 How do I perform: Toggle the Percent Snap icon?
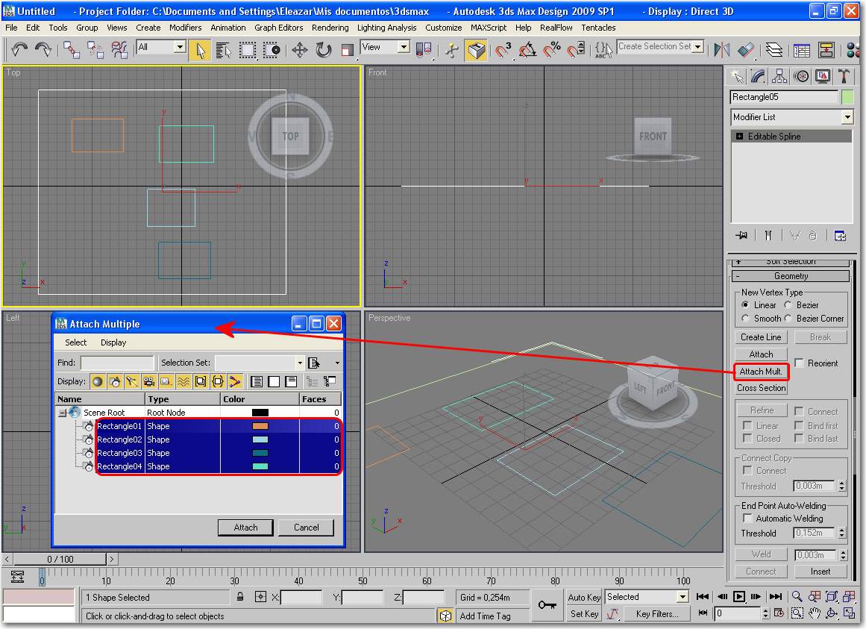[551, 50]
